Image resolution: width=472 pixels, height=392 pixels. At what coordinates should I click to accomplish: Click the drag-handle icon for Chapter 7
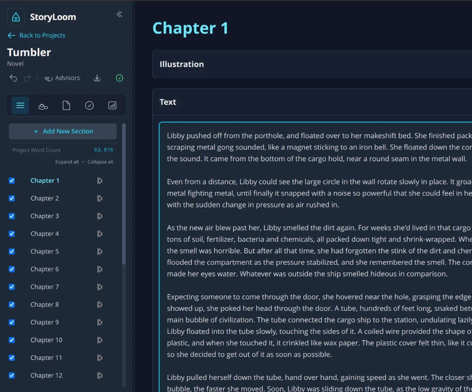[100, 287]
